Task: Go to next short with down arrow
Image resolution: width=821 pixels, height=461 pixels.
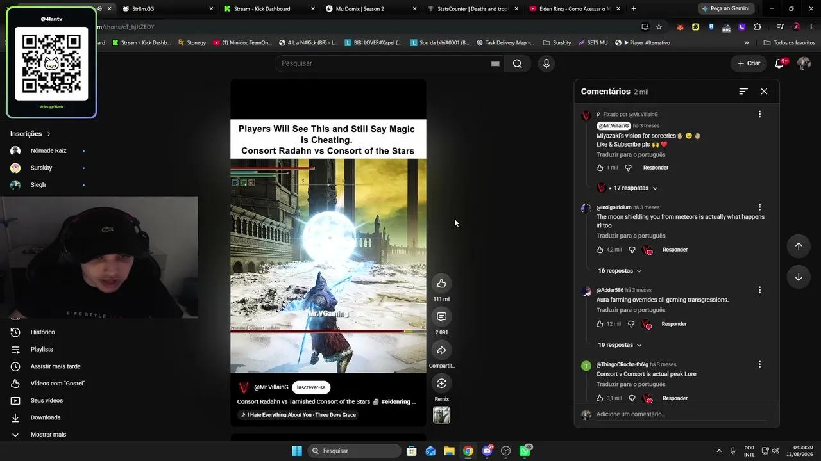Action: (x=799, y=277)
